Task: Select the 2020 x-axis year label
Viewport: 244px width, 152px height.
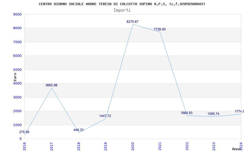Action: click(133, 146)
